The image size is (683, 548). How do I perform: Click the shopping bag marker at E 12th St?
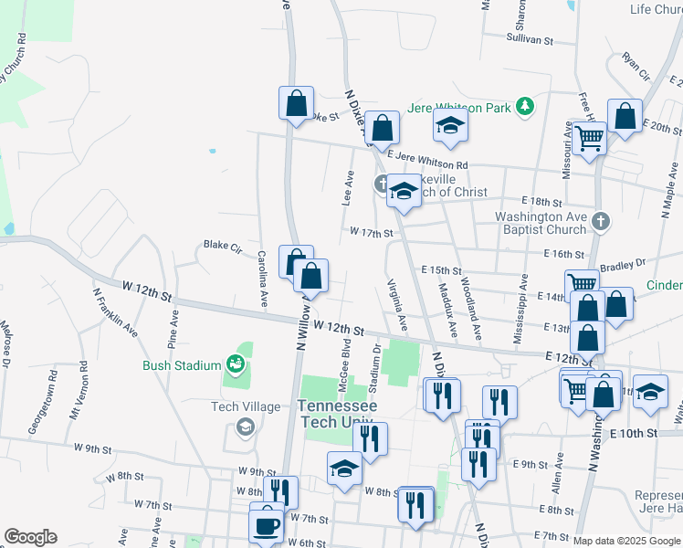tap(588, 340)
